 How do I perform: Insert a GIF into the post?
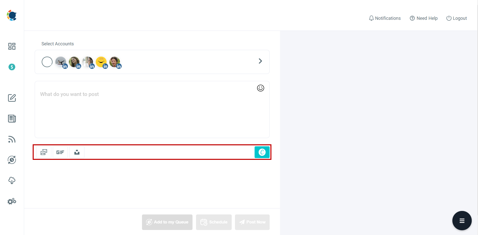(x=60, y=152)
